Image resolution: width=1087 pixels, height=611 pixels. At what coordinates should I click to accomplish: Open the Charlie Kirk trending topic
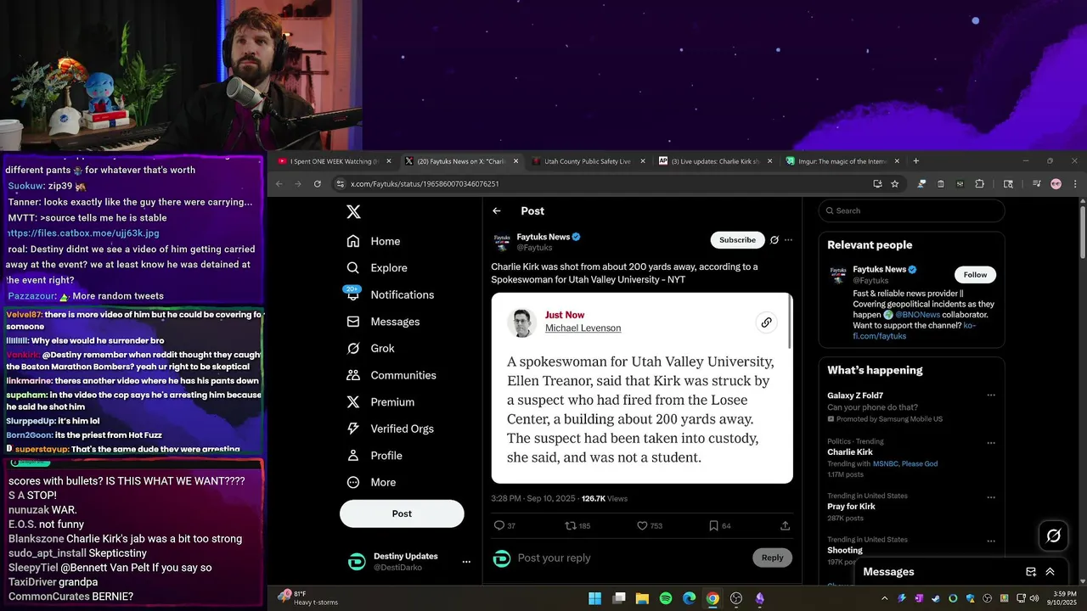click(850, 452)
